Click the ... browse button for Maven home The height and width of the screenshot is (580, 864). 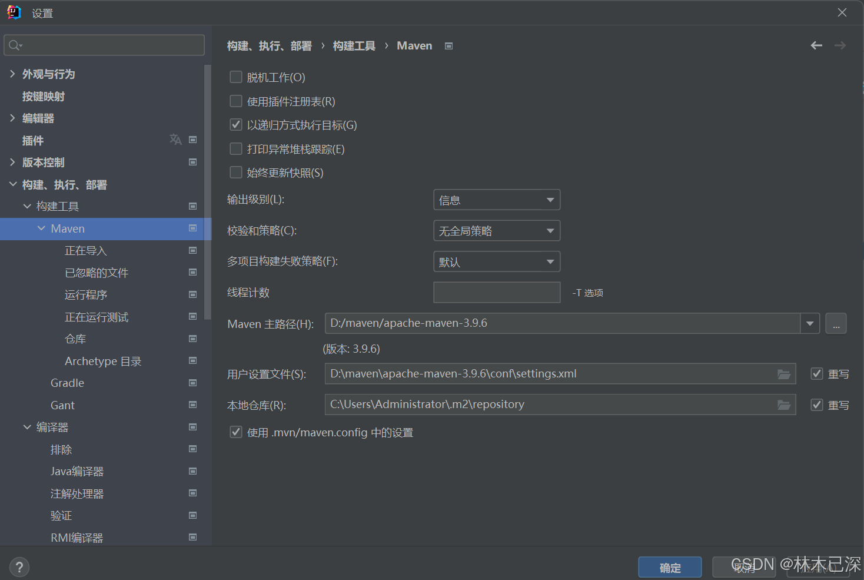(836, 323)
